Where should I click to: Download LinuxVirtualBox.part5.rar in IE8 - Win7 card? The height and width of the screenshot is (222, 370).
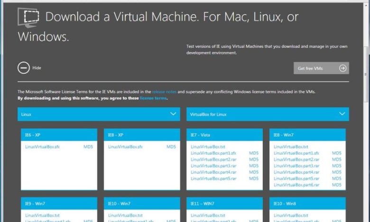tap(296, 179)
